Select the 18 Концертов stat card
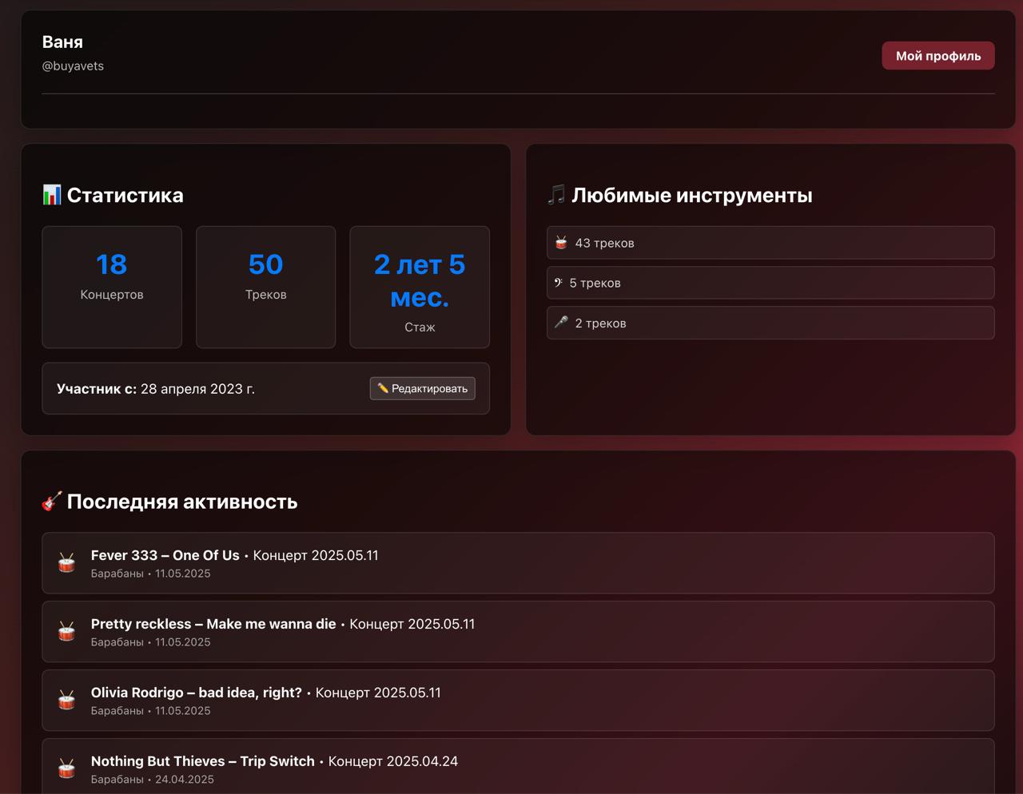Image resolution: width=1023 pixels, height=794 pixels. coord(112,287)
